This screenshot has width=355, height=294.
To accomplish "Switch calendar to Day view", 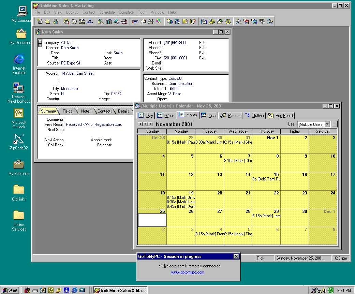I will [146, 116].
